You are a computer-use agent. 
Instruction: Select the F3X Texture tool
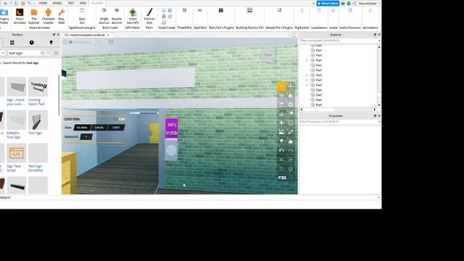[281, 132]
